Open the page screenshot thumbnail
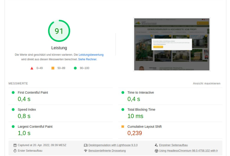Screen dimensions: 230x156 [172, 44]
